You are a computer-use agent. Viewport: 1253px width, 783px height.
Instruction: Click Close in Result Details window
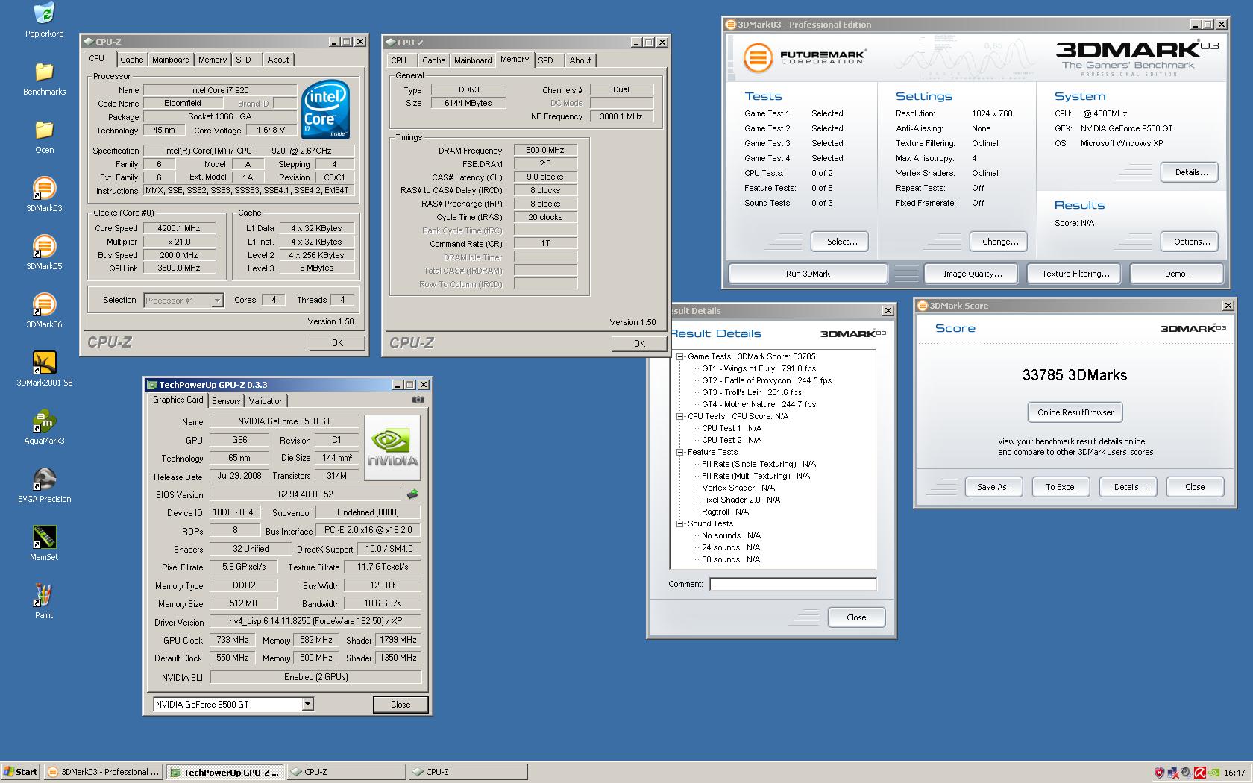[856, 617]
